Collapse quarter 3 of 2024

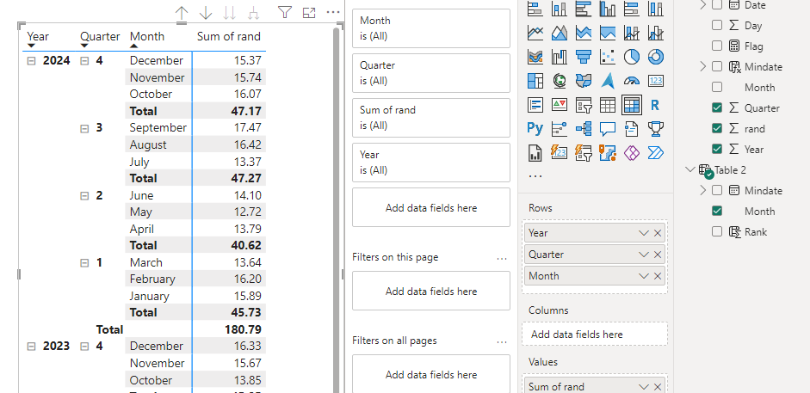[x=84, y=128]
